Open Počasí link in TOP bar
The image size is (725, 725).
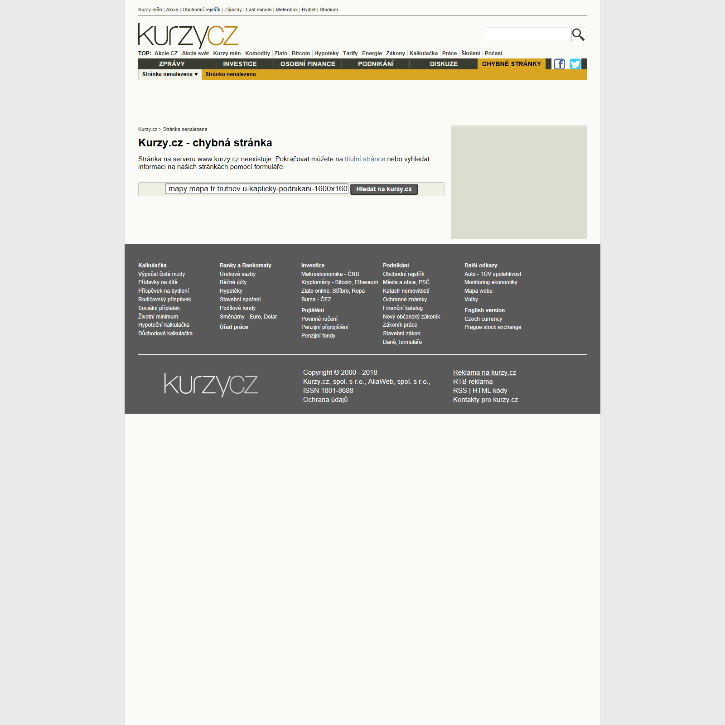pos(493,53)
